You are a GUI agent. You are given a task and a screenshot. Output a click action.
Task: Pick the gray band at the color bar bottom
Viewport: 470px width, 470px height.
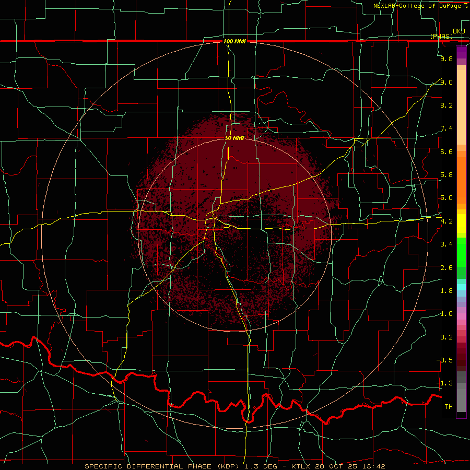(x=461, y=398)
